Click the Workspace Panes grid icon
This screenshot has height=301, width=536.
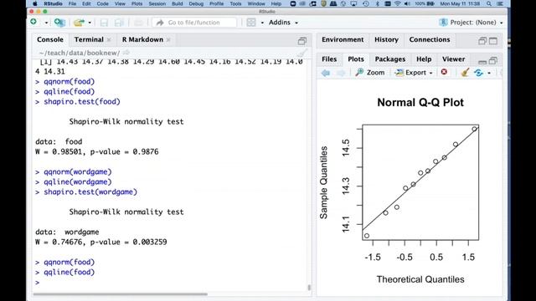pos(251,23)
